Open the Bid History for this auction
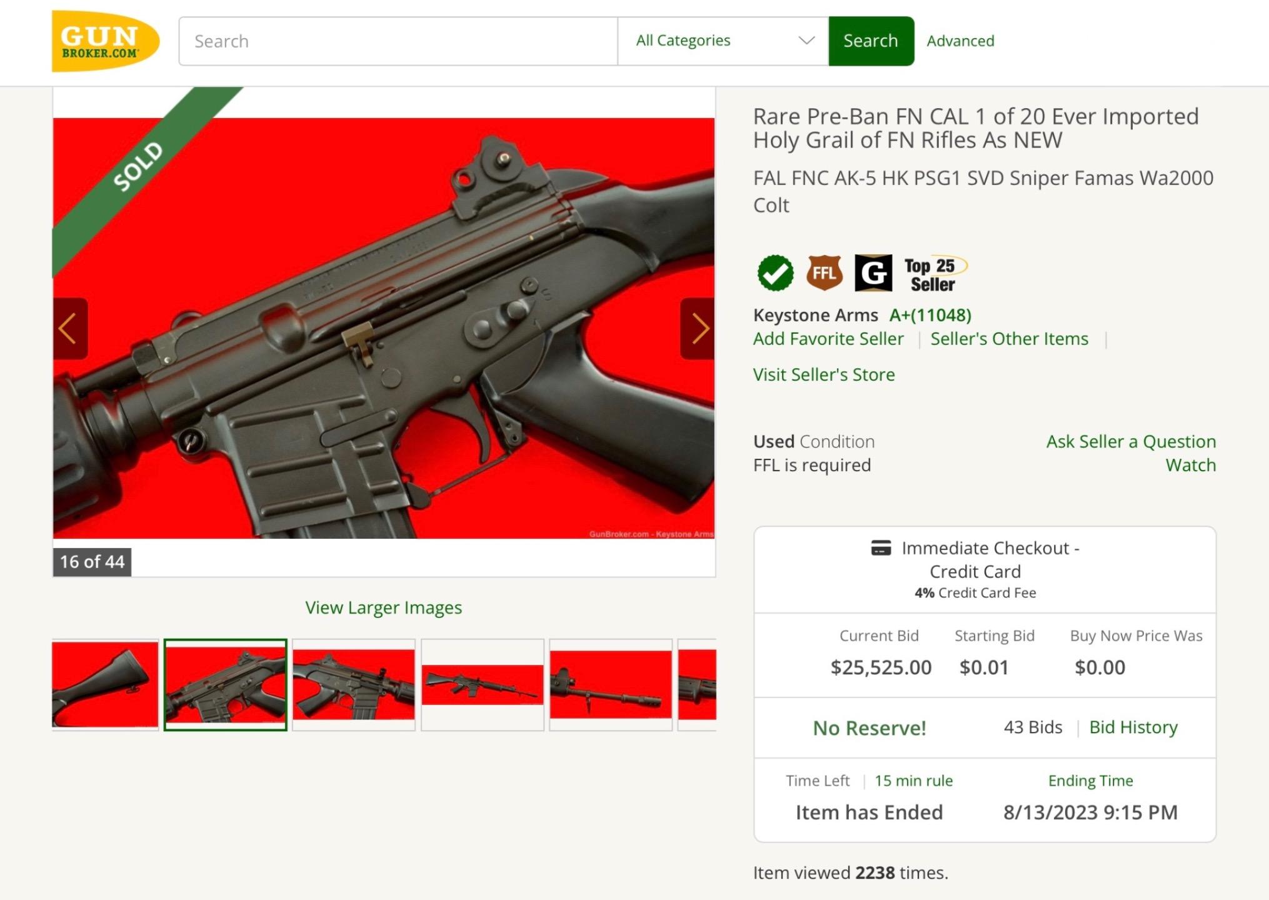Viewport: 1269px width, 900px height. click(1133, 727)
